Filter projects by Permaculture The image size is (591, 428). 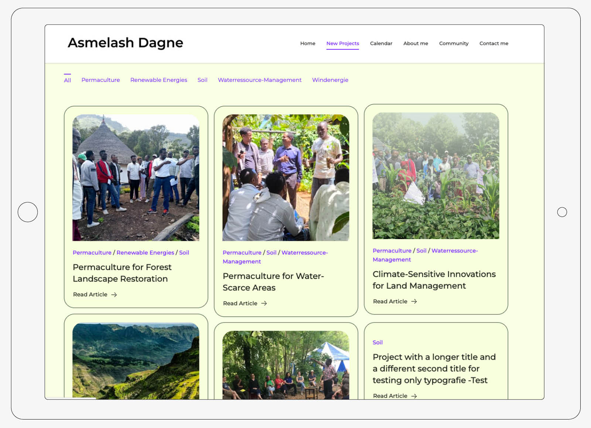(x=100, y=80)
